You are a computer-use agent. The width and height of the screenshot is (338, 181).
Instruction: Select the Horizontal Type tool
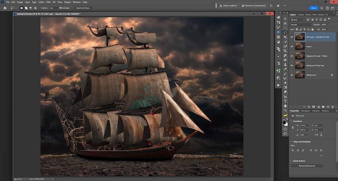[285, 101]
